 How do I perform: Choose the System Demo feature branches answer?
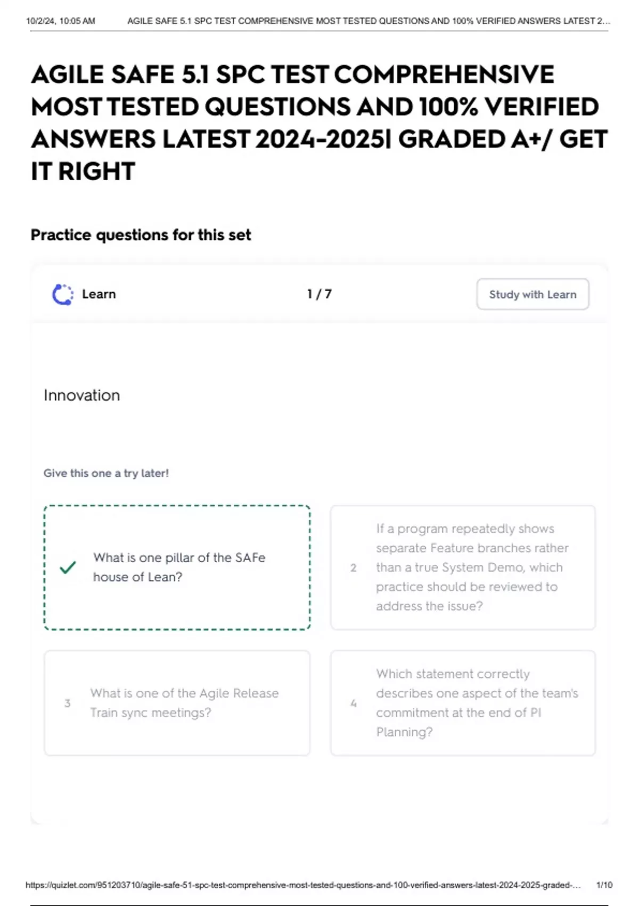point(471,567)
